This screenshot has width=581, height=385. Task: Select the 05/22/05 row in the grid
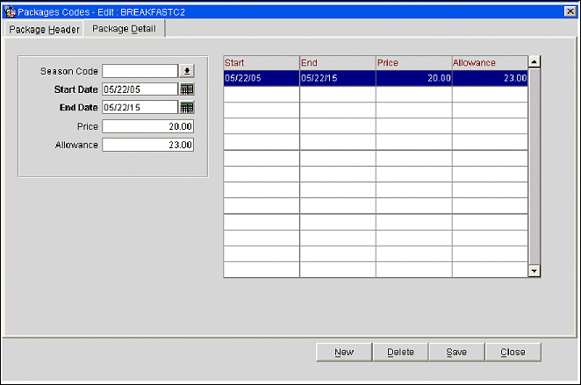click(261, 78)
